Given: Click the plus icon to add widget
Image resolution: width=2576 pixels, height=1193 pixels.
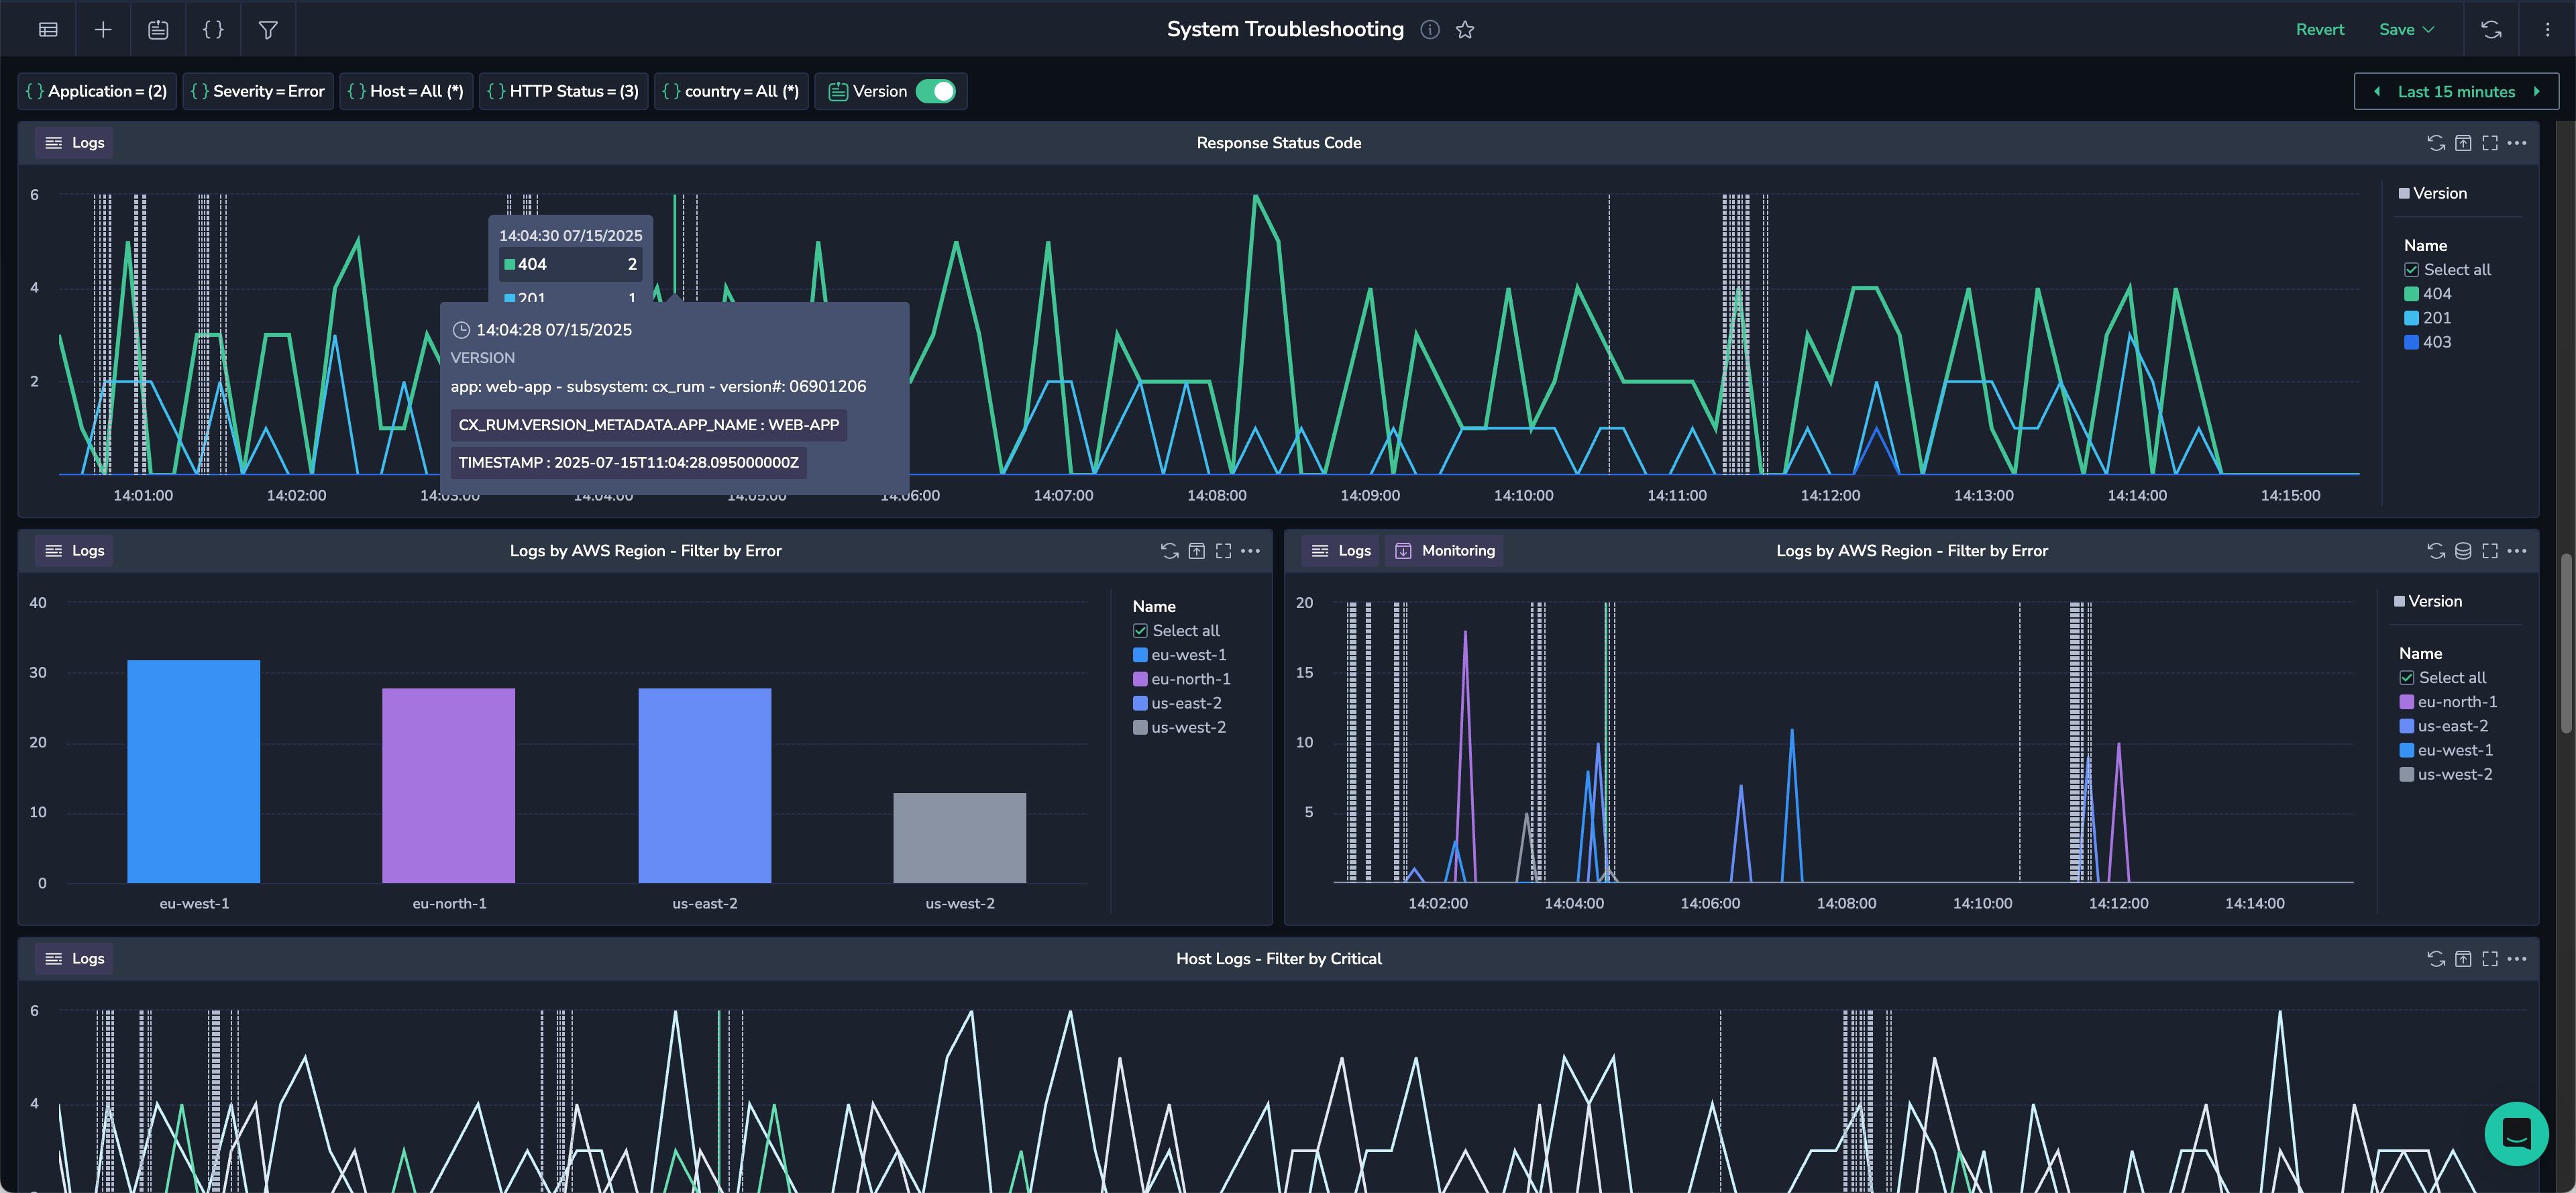Looking at the screenshot, I should [x=103, y=30].
